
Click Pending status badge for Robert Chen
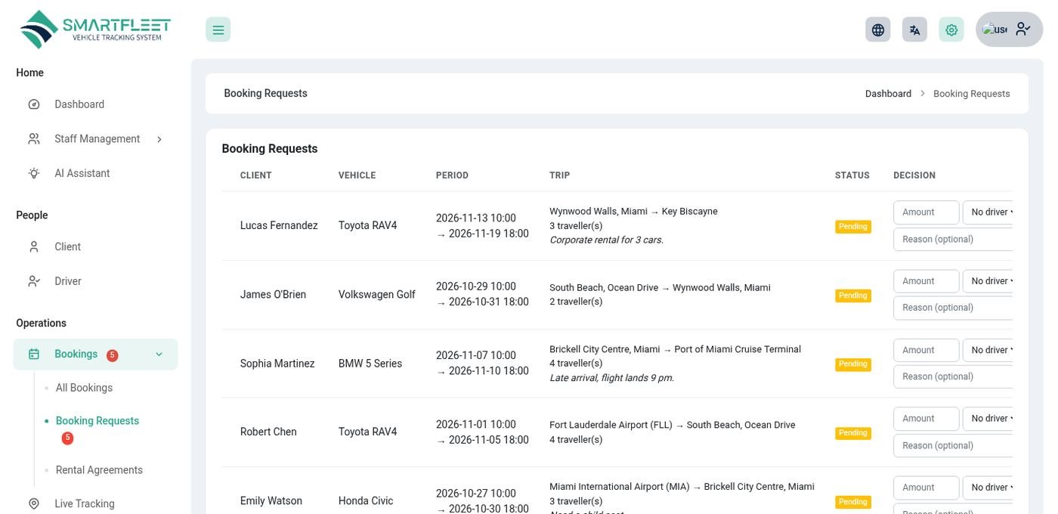[853, 433]
